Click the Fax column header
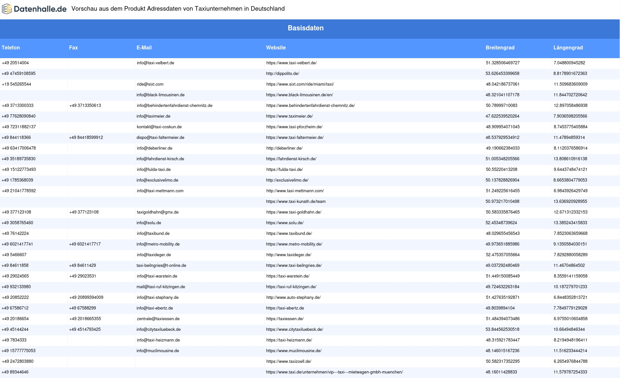Image resolution: width=620 pixels, height=378 pixels. pos(73,47)
